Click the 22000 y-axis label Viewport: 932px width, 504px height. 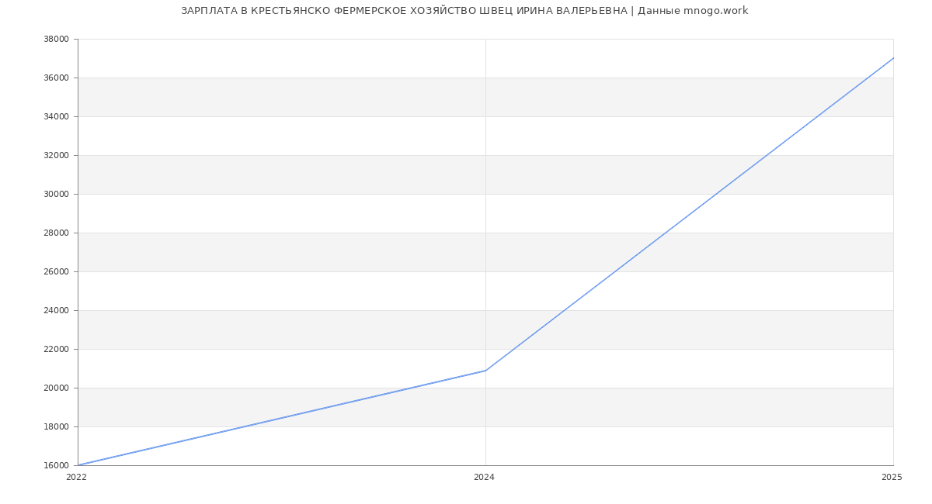coord(56,349)
